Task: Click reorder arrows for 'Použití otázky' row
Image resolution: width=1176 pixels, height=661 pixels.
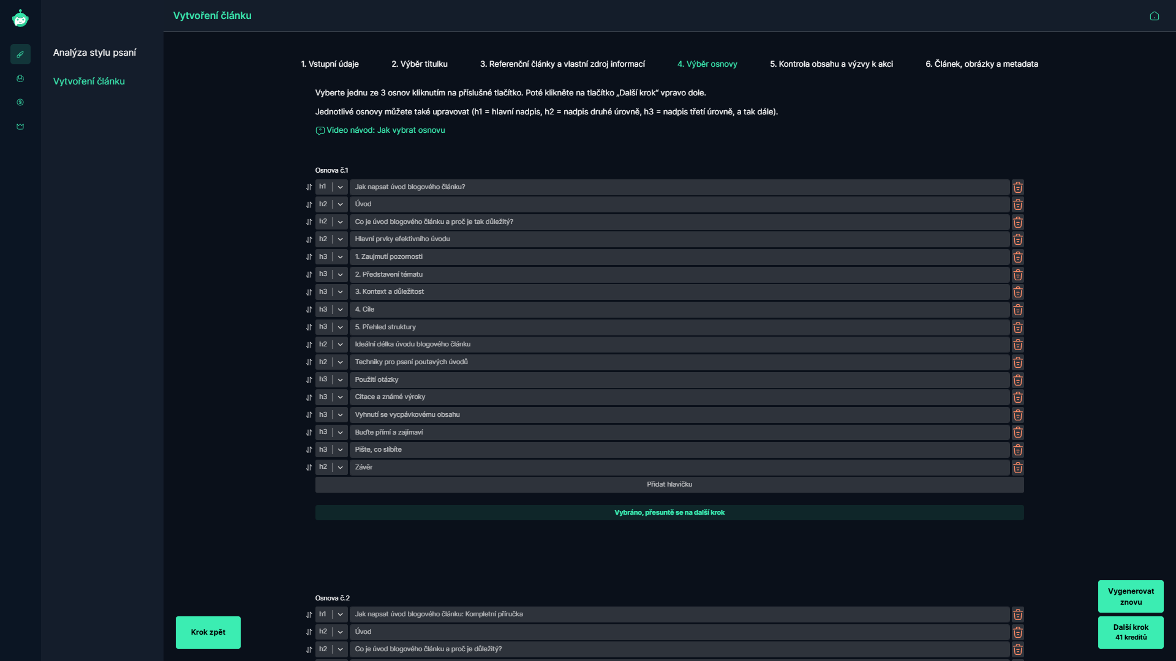Action: [309, 380]
